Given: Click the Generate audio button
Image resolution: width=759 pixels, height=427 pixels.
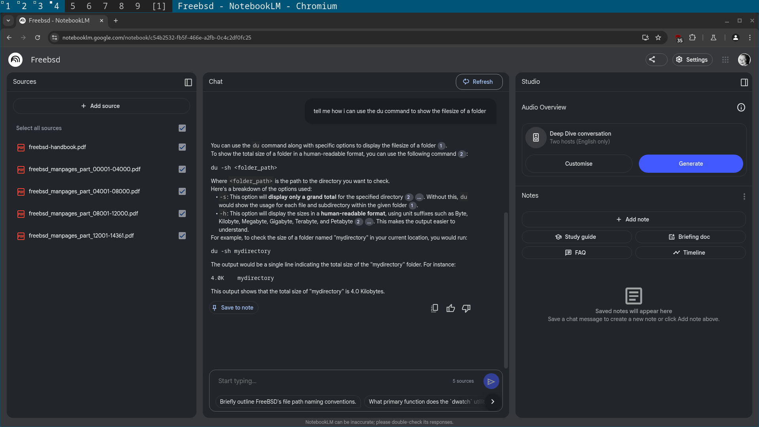Looking at the screenshot, I should point(690,164).
